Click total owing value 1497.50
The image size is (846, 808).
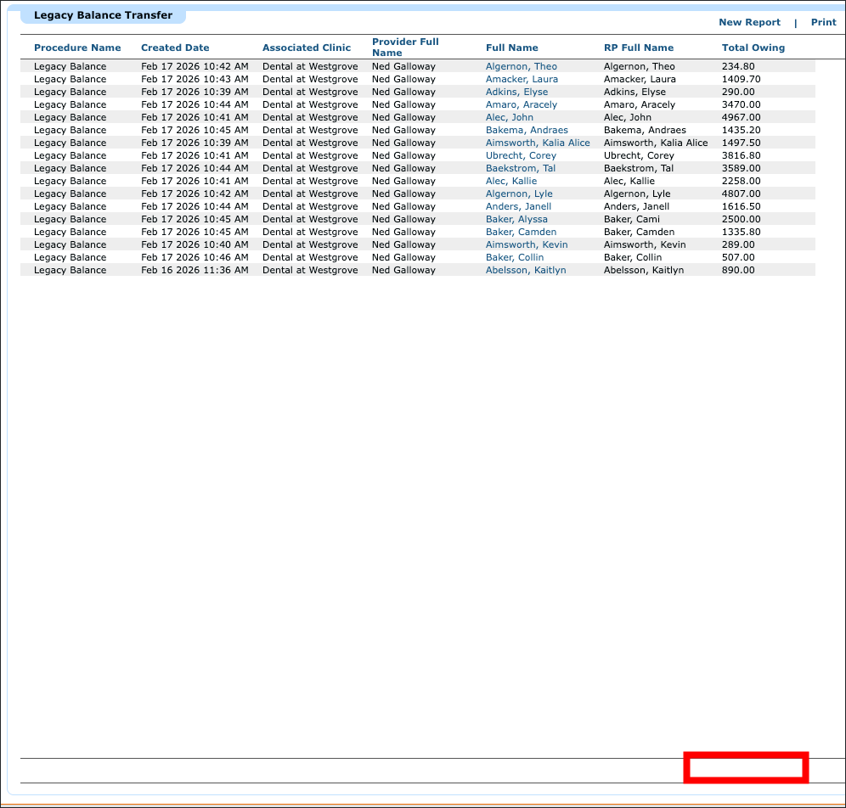(x=742, y=143)
